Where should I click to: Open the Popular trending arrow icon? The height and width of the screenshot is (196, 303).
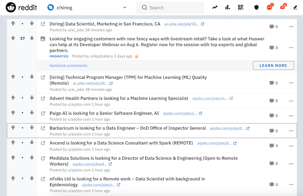click(215, 8)
